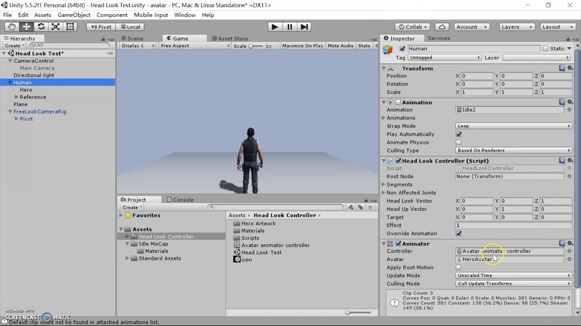581x326 pixels.
Task: Open the Cloud services icon
Action: [442, 27]
